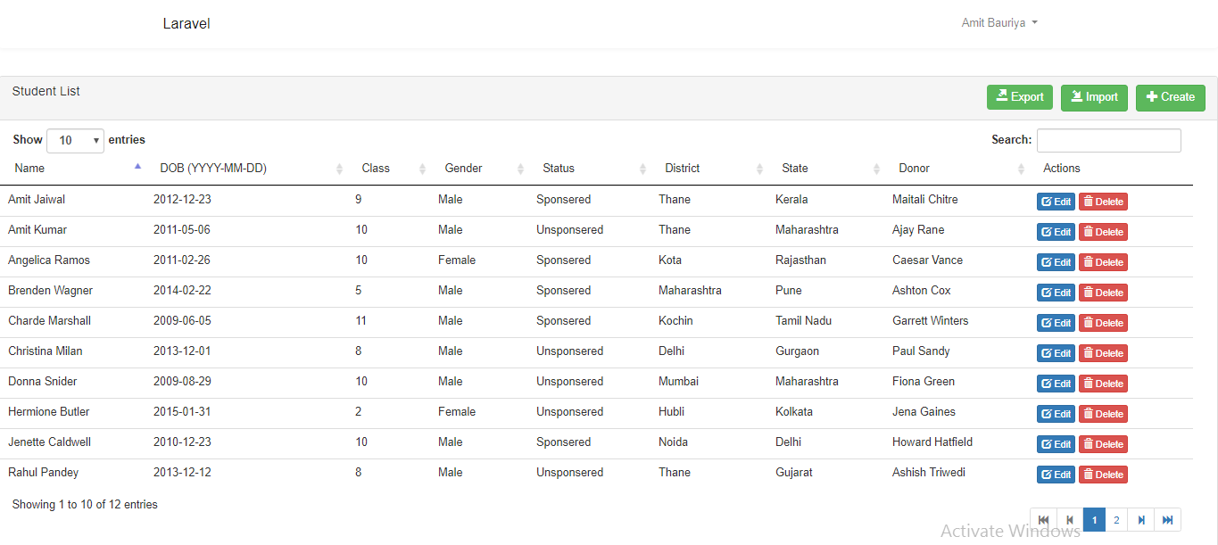Open page 2 of the student list
Image resolution: width=1218 pixels, height=545 pixels.
coord(1116,520)
